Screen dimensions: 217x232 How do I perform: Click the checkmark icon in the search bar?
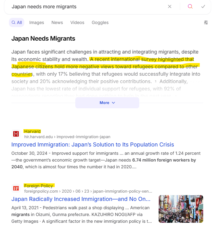[x=203, y=6]
